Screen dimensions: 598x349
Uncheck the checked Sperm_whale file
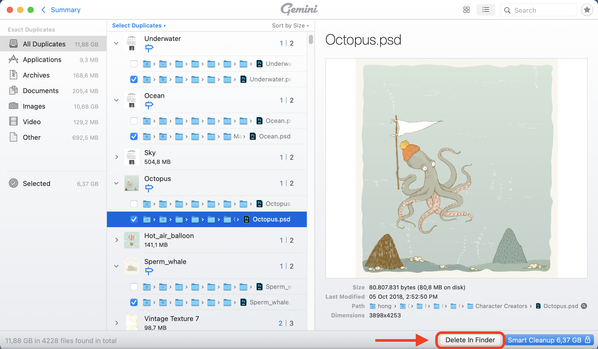tap(134, 302)
